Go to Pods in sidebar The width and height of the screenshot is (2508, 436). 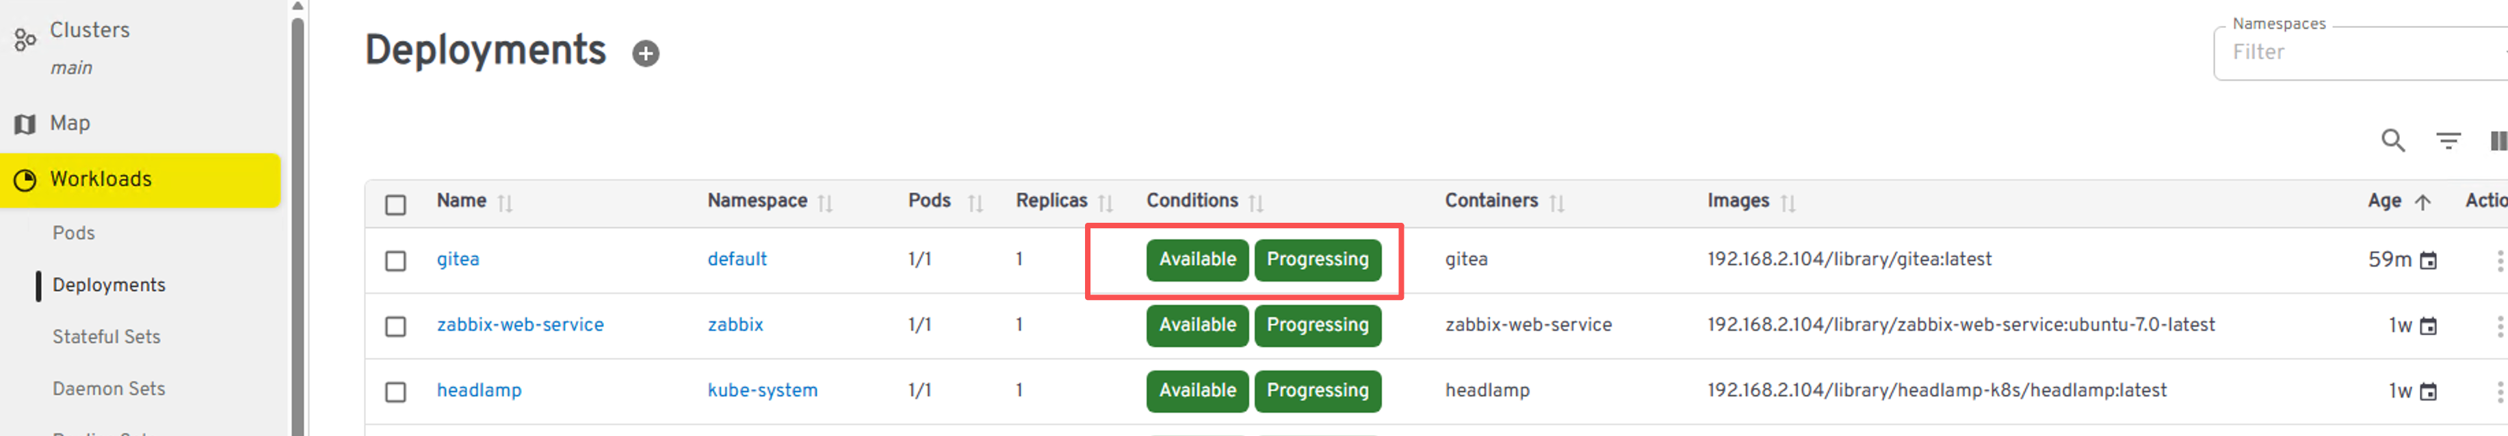click(x=74, y=234)
